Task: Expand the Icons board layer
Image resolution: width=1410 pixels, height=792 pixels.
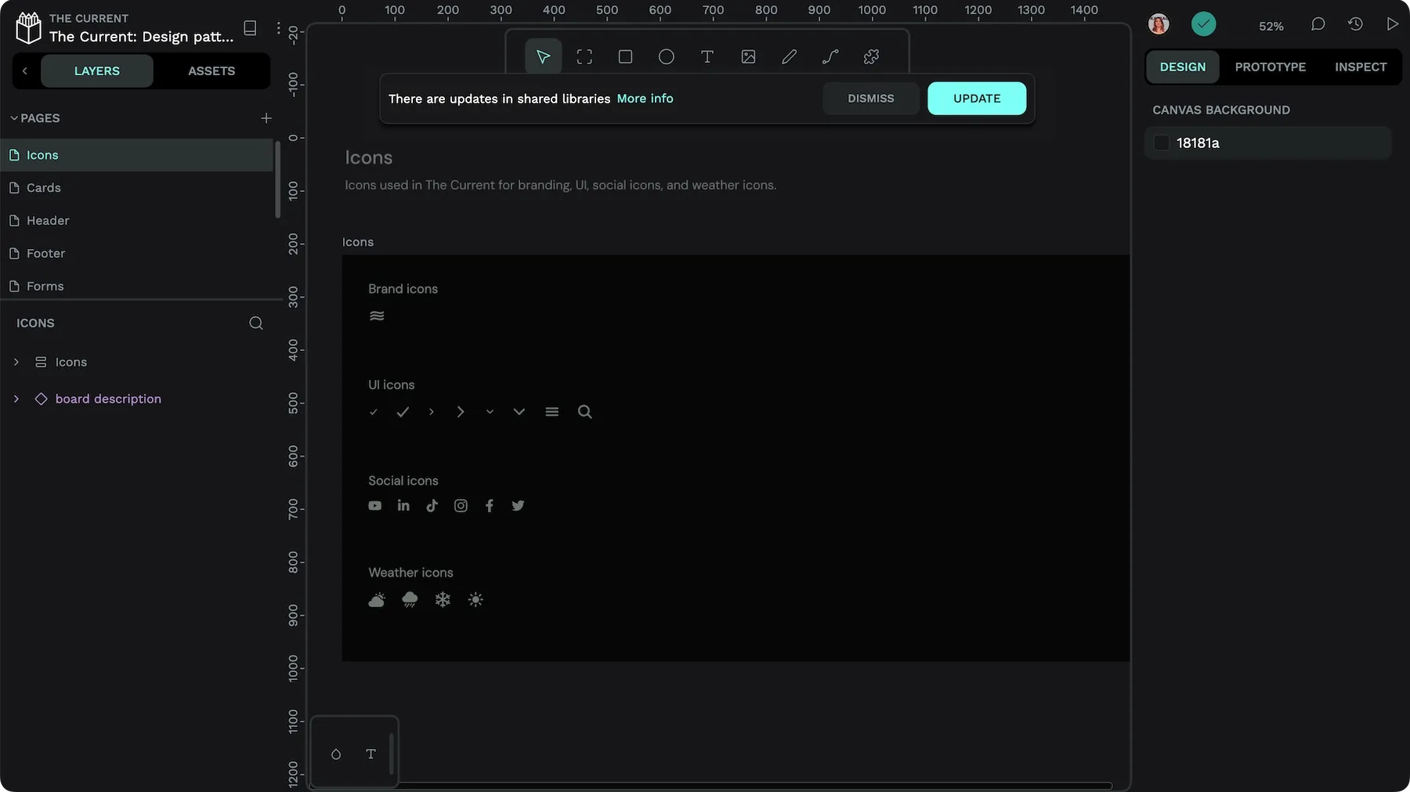Action: (16, 362)
